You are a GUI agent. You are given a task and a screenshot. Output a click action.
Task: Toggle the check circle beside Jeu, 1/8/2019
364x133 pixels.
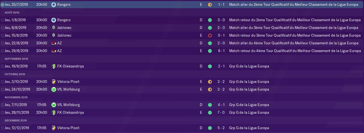pyautogui.click(x=2, y=20)
